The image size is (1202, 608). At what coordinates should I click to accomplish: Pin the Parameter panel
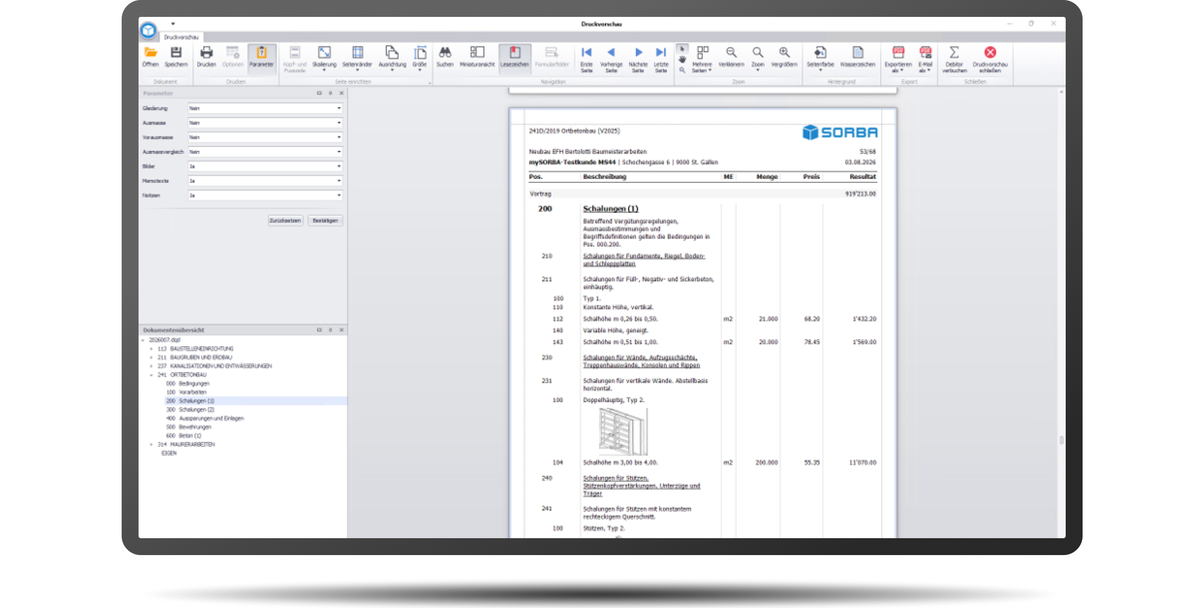[x=330, y=93]
